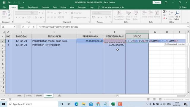Image resolution: width=190 pixels, height=107 pixels.
Task: Click the Share button
Action: coord(183,7)
